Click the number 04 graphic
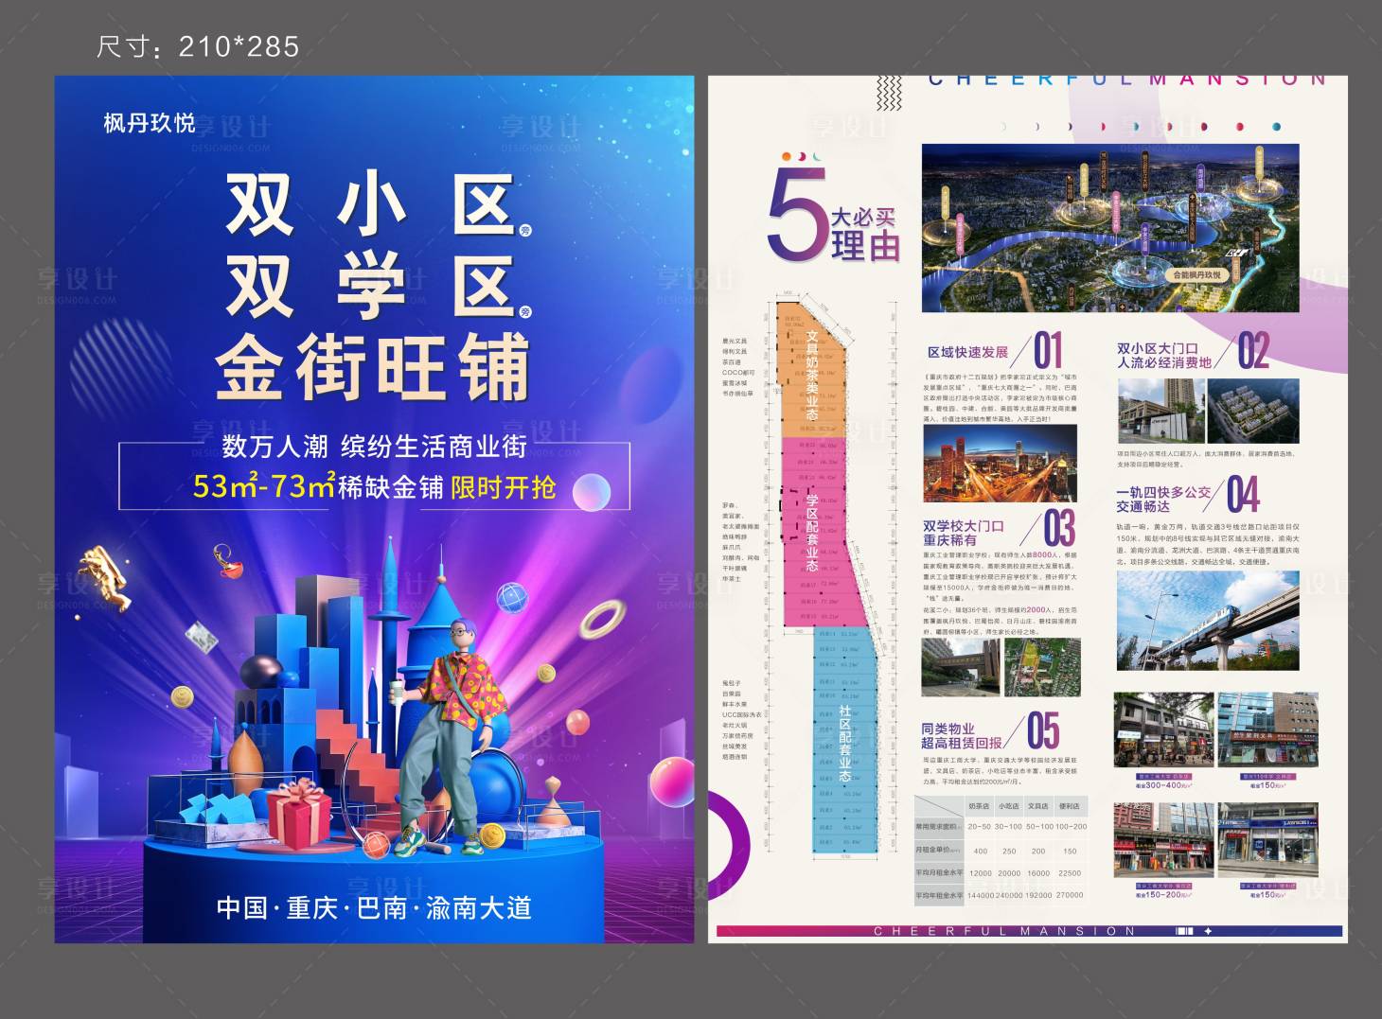 [1243, 494]
